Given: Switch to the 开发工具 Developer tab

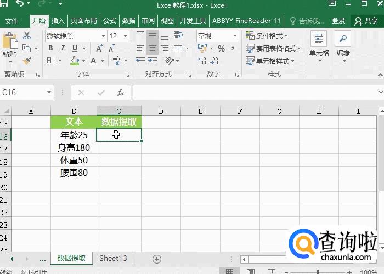Looking at the screenshot, I should [193, 21].
